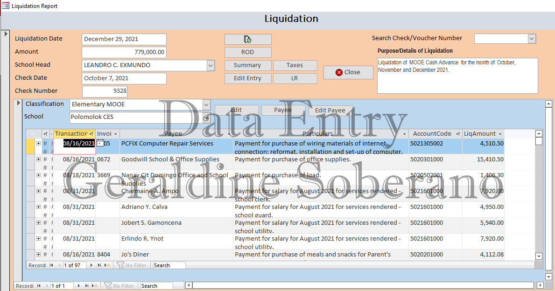The height and width of the screenshot is (291, 555).
Task: Open the Particulars column filter dropdown
Action: coord(404,134)
